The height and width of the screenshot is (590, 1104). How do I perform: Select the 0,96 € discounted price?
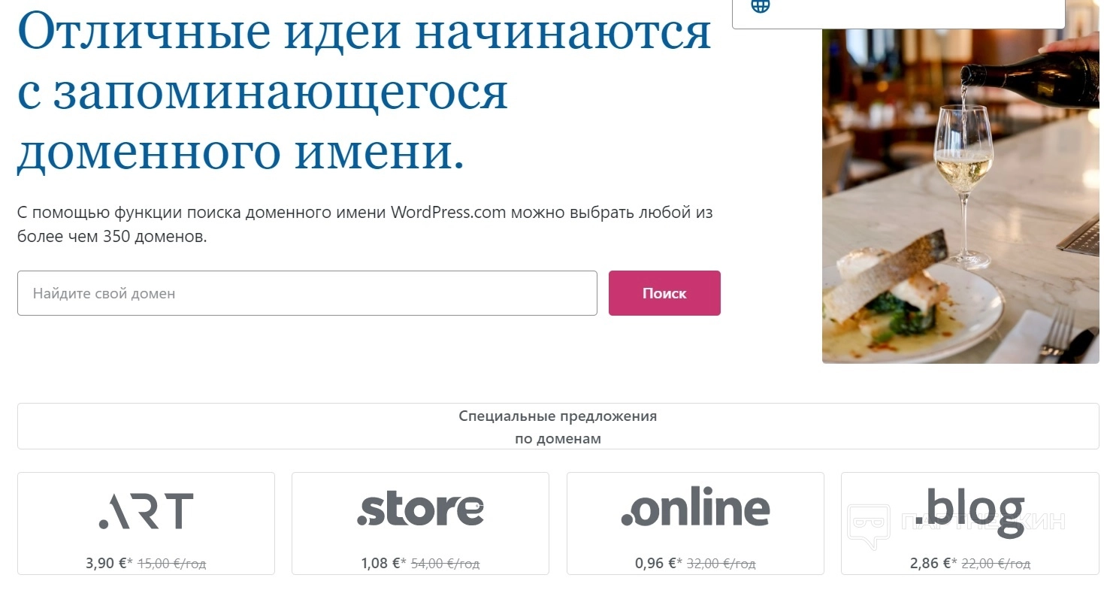coord(658,563)
